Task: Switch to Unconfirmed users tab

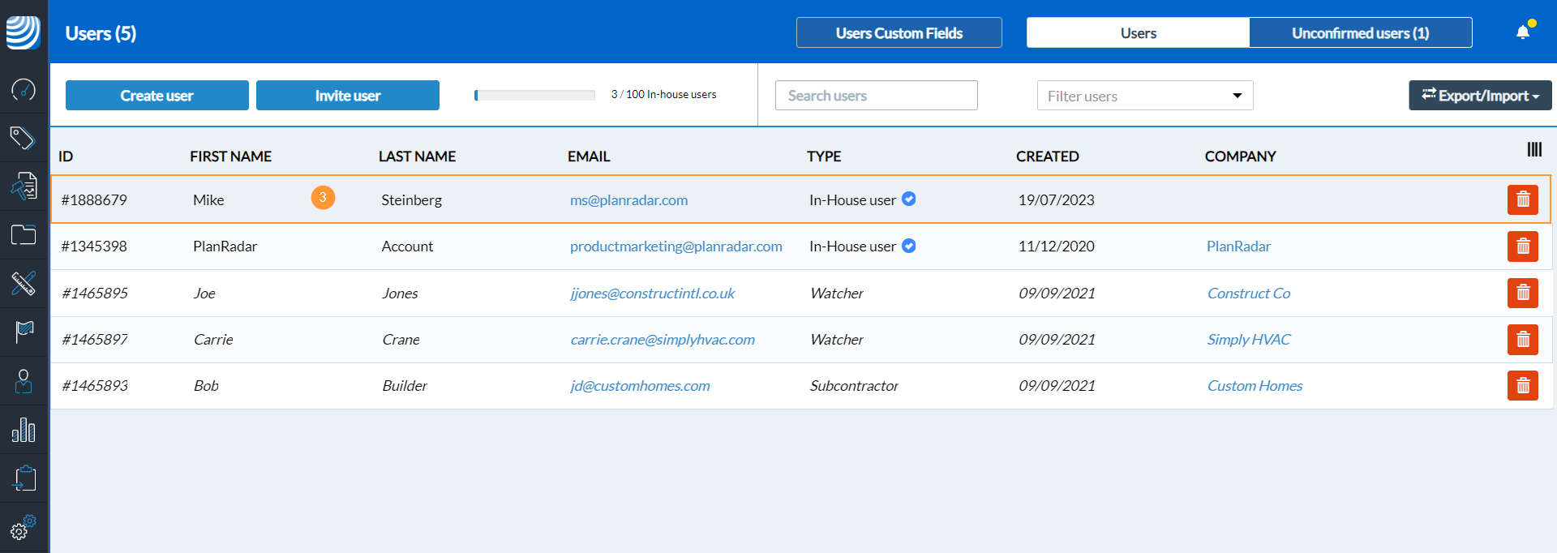Action: (x=1360, y=33)
